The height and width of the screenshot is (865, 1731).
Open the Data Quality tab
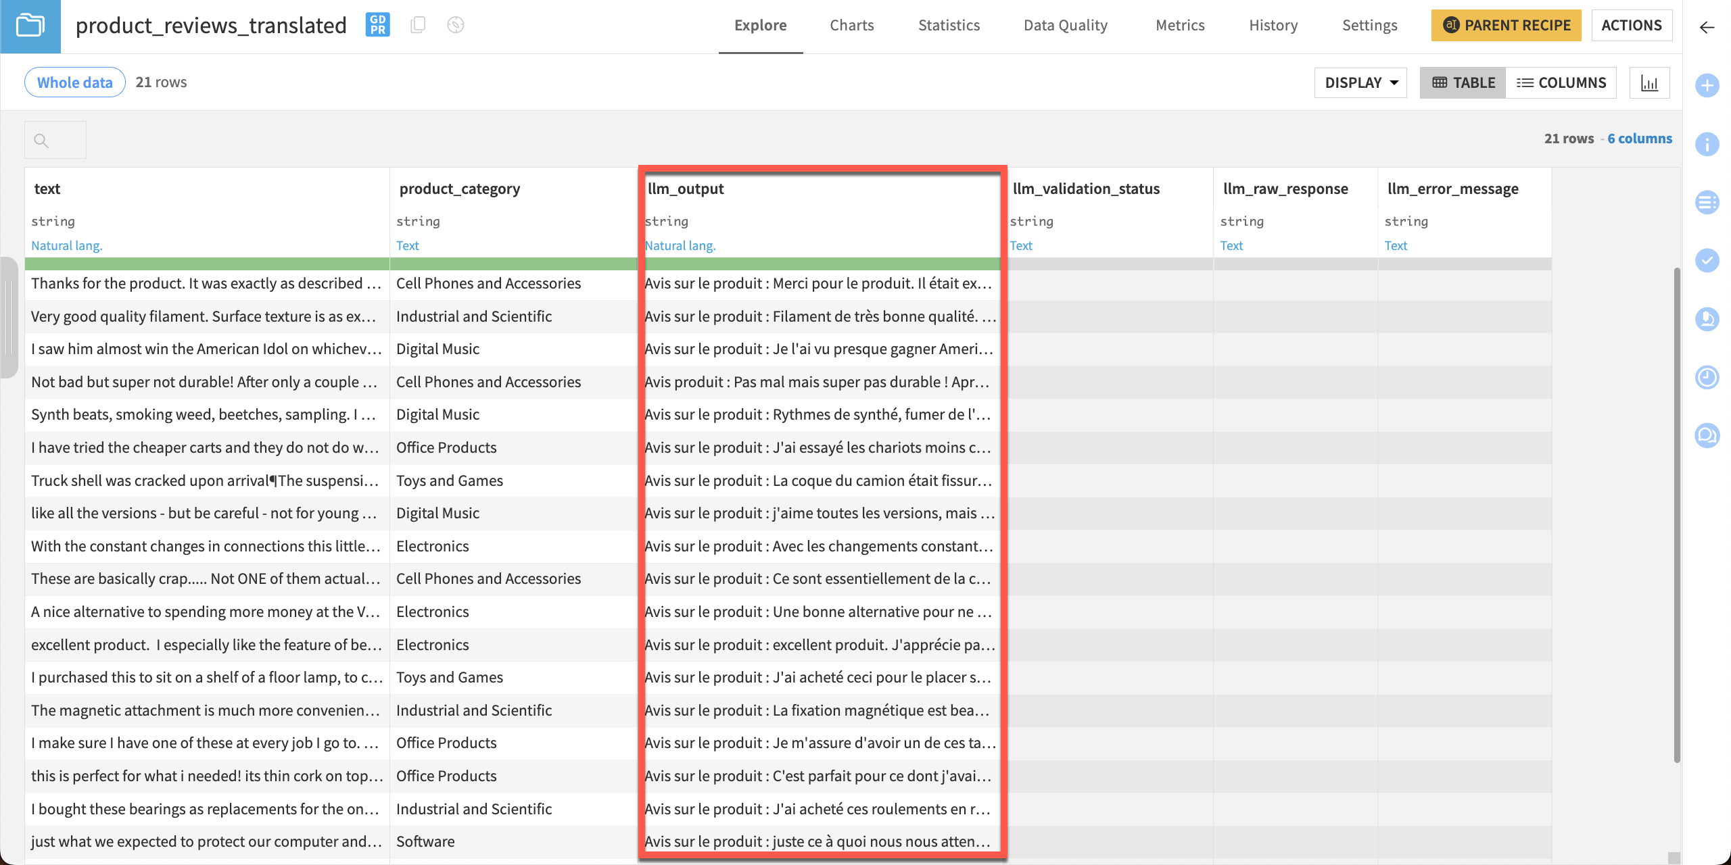click(x=1065, y=26)
